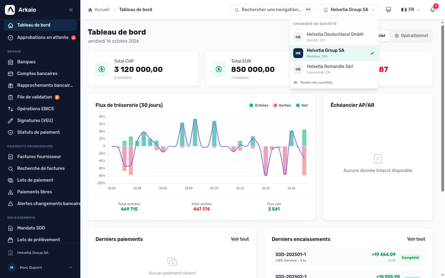This screenshot has height=278, width=445.
Task: Open Helvetia Group SA company dropdown
Action: point(349,10)
